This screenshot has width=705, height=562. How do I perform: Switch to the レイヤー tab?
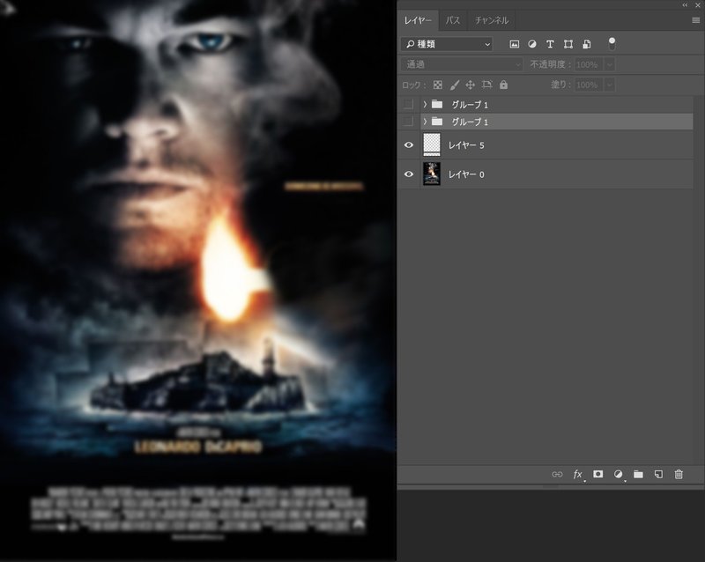(x=418, y=20)
